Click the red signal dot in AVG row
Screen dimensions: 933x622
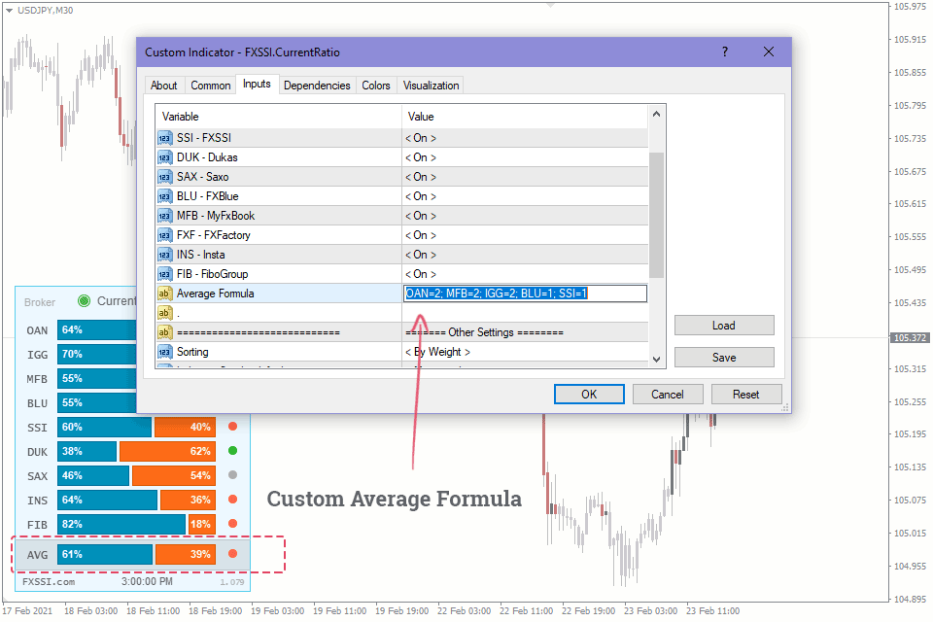(232, 554)
